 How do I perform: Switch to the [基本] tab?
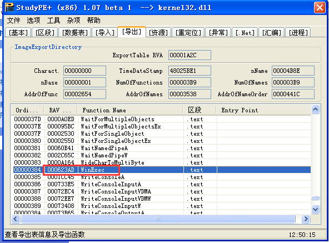pyautogui.click(x=18, y=33)
